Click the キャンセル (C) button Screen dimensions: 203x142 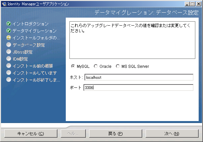pos(31,133)
